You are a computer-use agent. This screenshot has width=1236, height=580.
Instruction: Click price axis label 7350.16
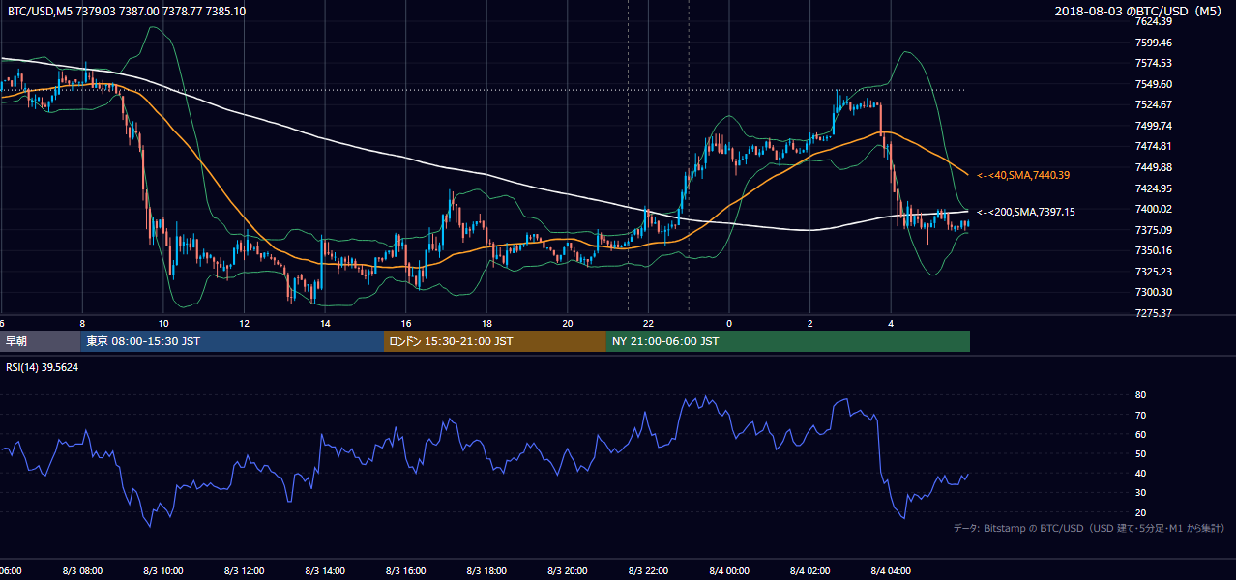pos(1154,250)
